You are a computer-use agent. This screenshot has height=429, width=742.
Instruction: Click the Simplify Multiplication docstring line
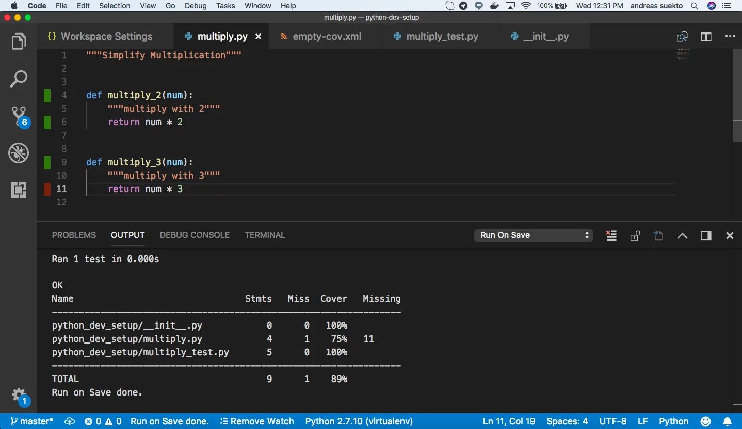point(164,55)
